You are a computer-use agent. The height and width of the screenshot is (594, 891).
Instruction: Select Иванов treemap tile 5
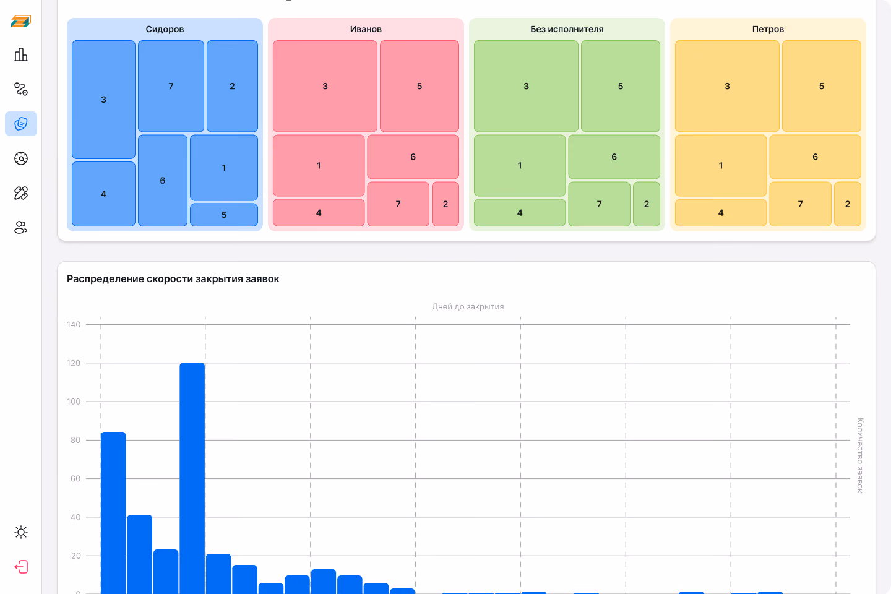click(420, 86)
